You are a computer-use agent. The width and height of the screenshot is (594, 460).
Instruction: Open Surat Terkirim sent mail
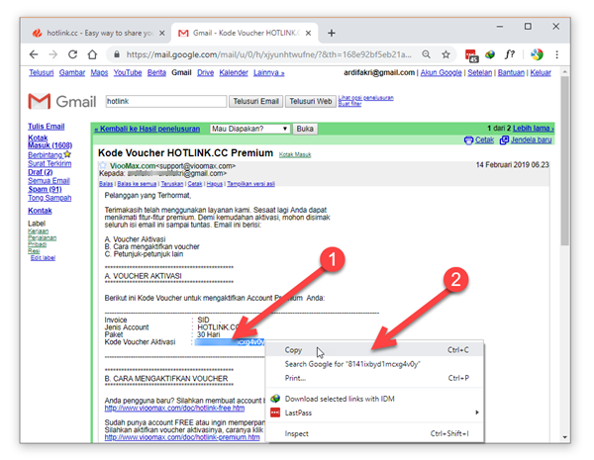pyautogui.click(x=49, y=163)
